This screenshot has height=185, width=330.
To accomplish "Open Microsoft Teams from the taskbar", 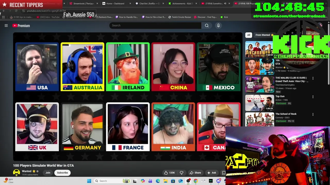I will click(x=150, y=181).
